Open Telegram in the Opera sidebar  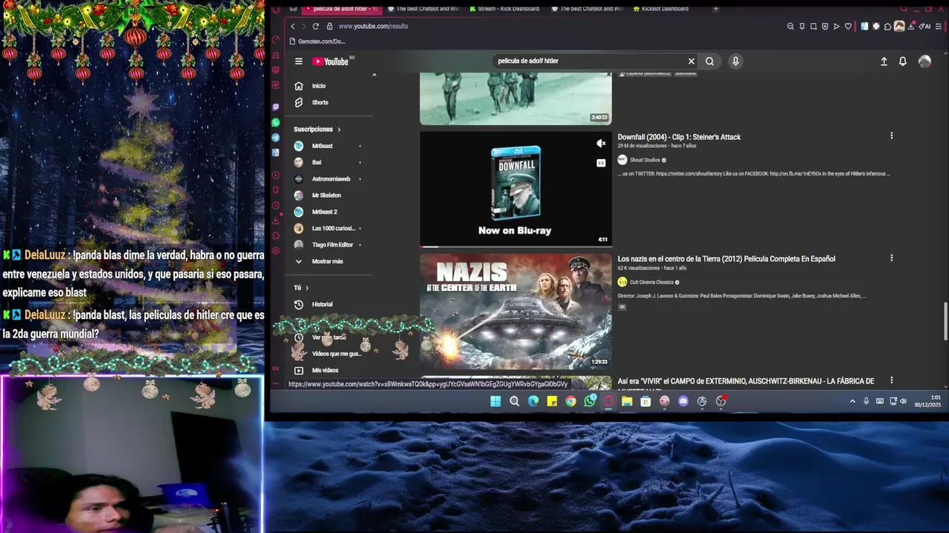[276, 138]
